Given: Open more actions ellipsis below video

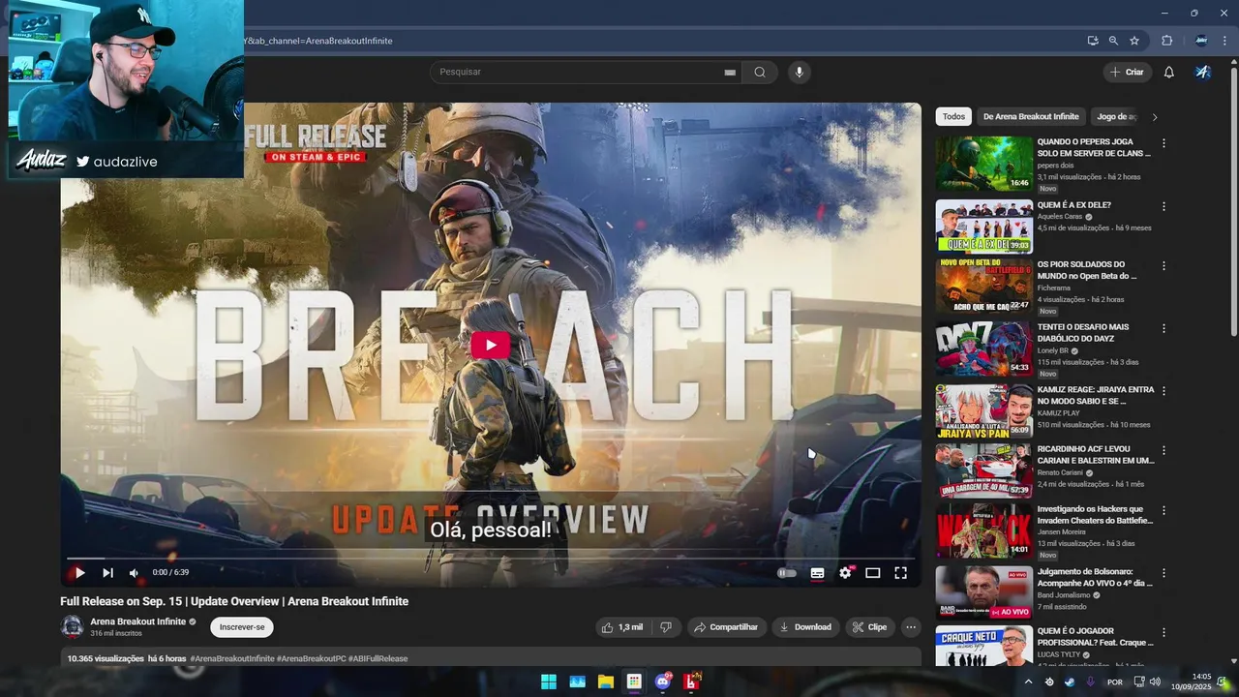Looking at the screenshot, I should [910, 627].
